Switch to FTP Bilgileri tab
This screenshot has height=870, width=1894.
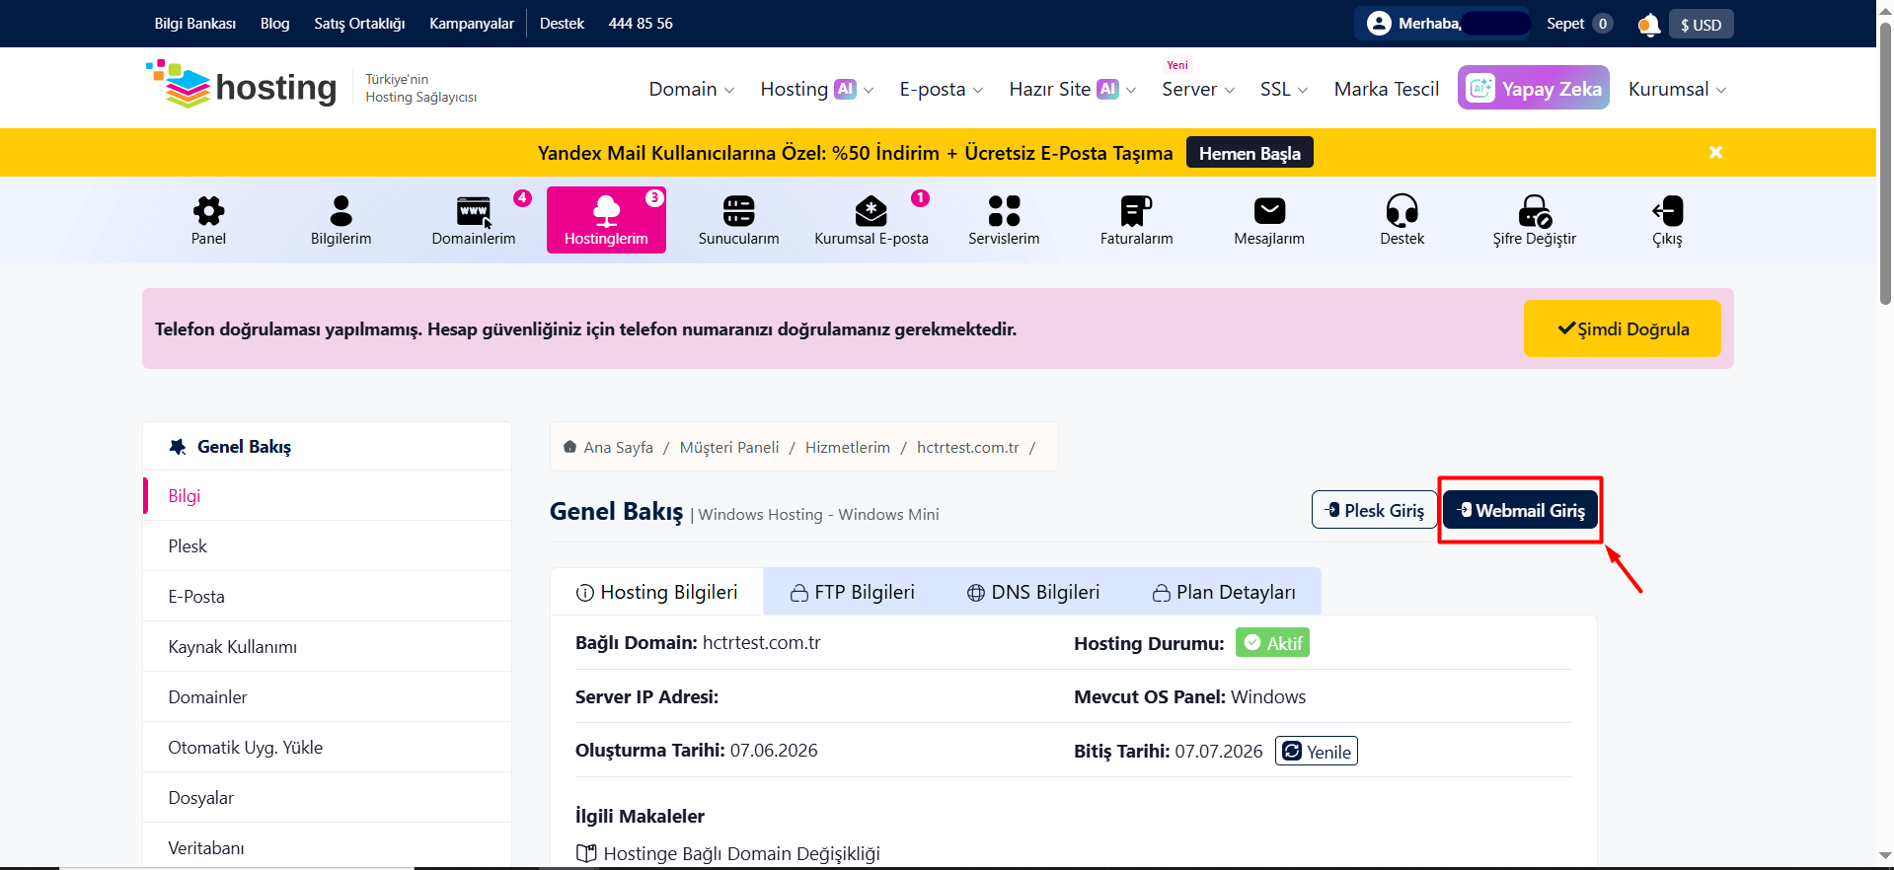tap(853, 592)
